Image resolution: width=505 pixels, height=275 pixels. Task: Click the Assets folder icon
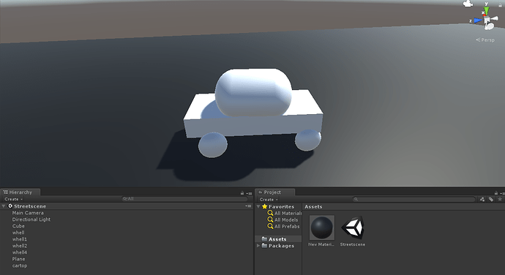point(264,239)
